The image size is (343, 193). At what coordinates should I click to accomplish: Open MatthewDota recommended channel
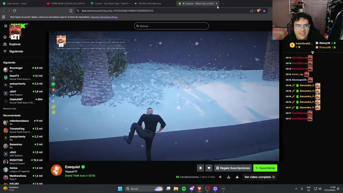(23, 177)
